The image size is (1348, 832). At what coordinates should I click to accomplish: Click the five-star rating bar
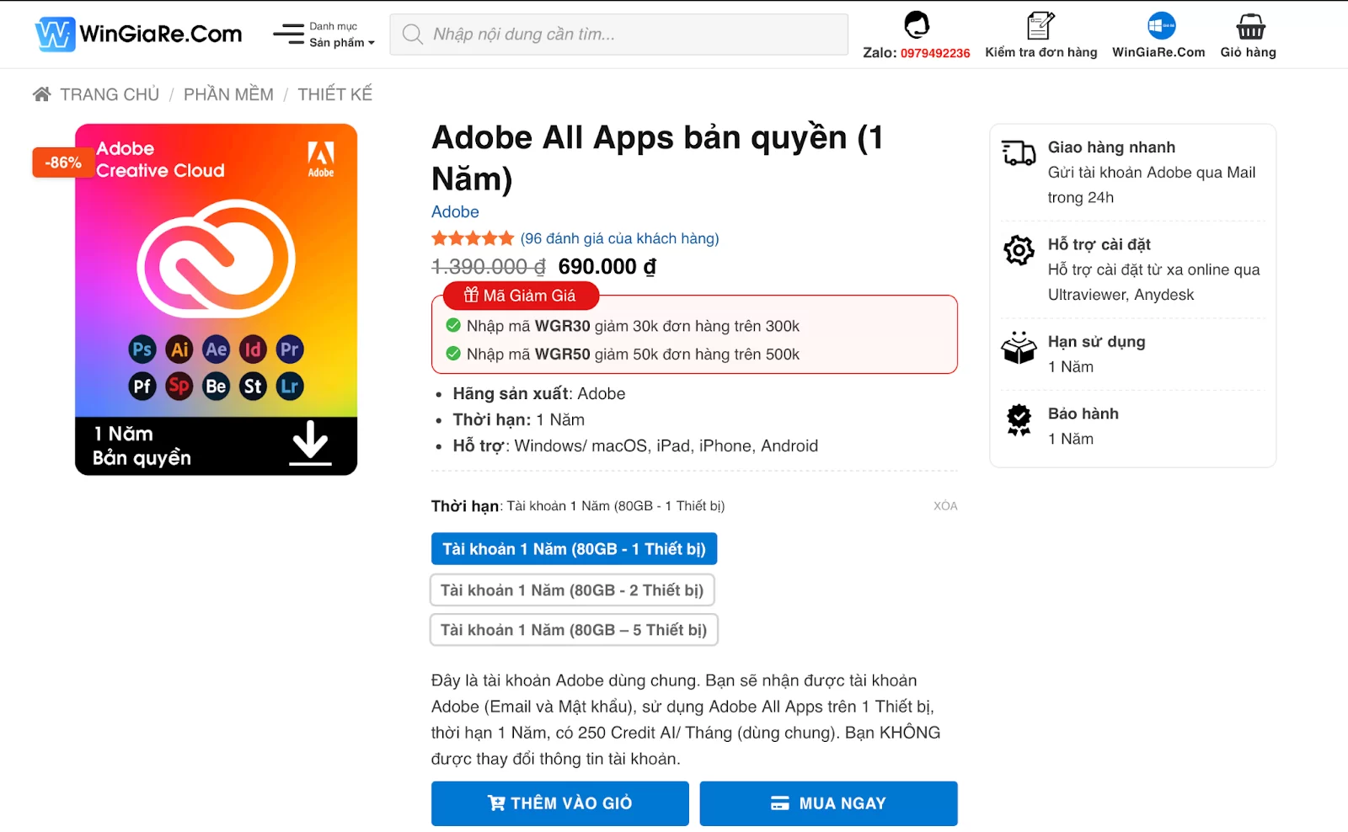(473, 239)
